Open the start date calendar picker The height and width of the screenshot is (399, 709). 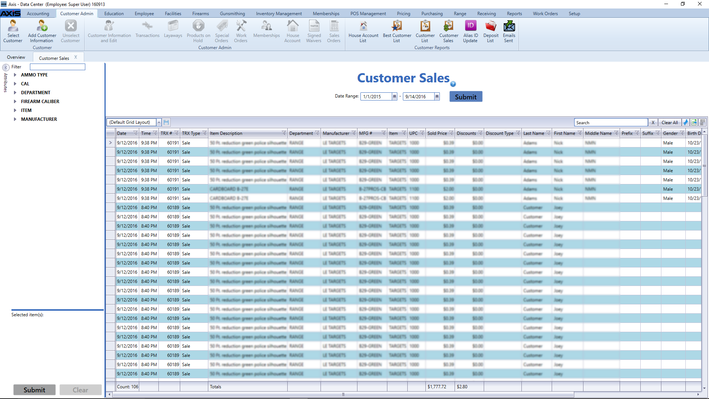[394, 96]
